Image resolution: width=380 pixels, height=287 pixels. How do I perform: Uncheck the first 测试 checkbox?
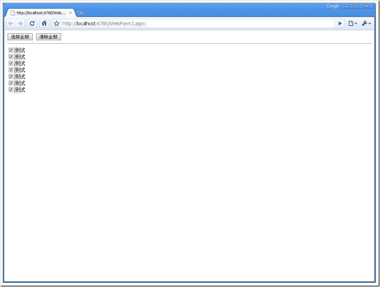11,50
